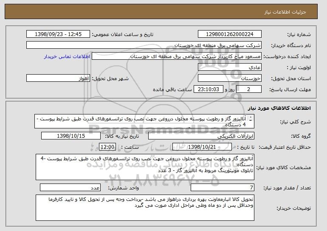The image size is (327, 231).
Task: Click the شهر محل تحویل field اهواز
Action: coord(58,78)
